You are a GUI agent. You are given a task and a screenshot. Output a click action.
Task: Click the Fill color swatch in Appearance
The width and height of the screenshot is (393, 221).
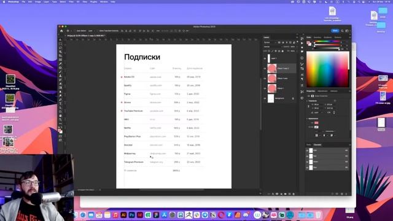coord(316,123)
